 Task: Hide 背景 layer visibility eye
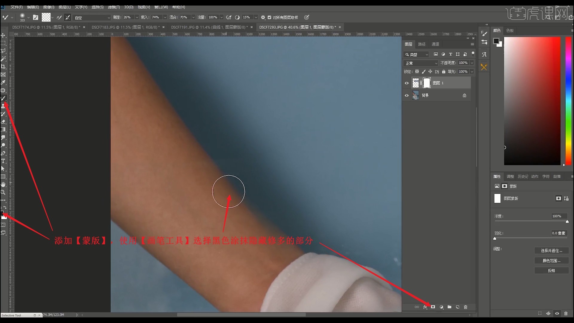point(407,95)
